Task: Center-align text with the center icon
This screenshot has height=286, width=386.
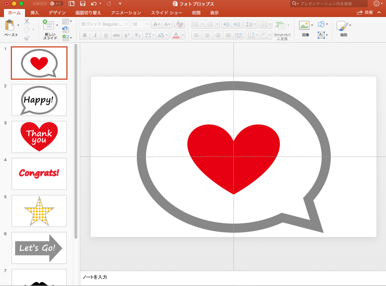Action: [207, 35]
